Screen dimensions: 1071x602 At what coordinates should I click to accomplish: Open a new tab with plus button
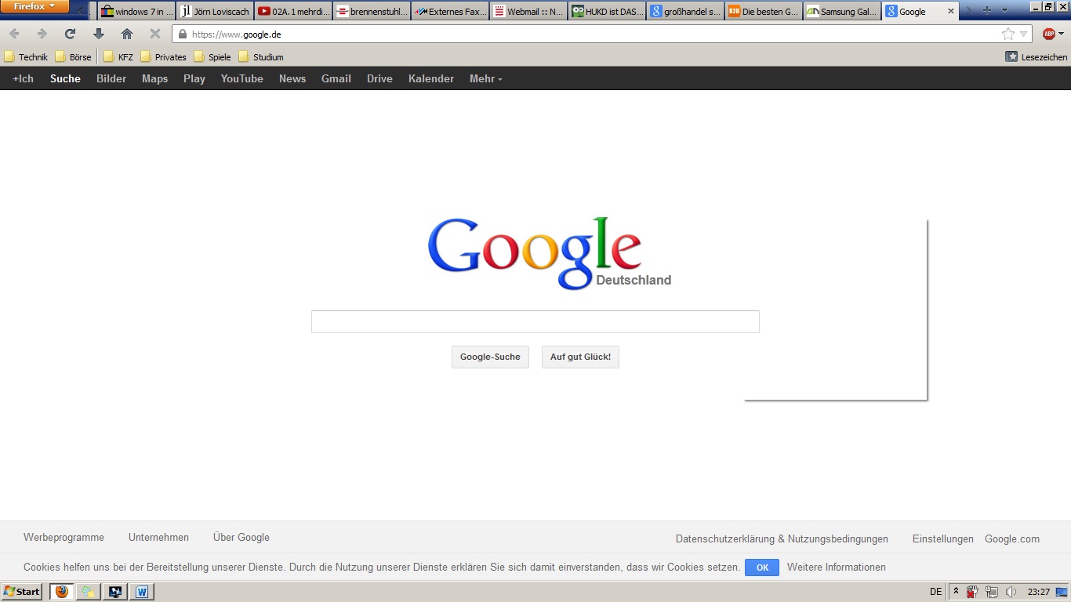pyautogui.click(x=986, y=10)
